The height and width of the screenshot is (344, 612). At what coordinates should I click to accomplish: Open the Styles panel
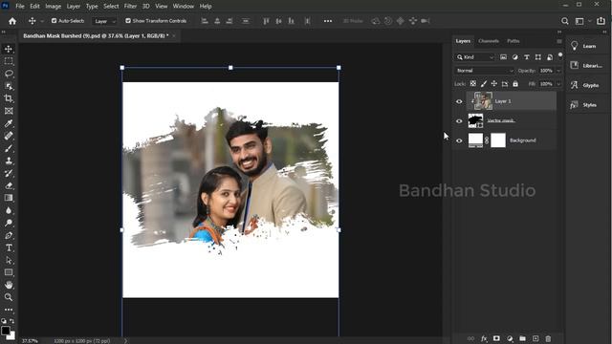point(585,104)
